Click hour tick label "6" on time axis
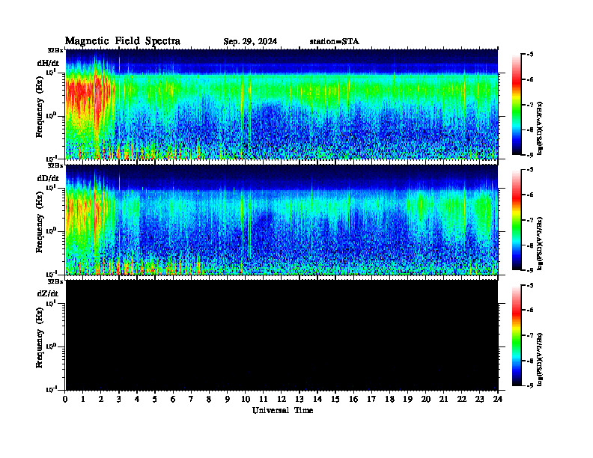593x458 pixels. point(173,400)
